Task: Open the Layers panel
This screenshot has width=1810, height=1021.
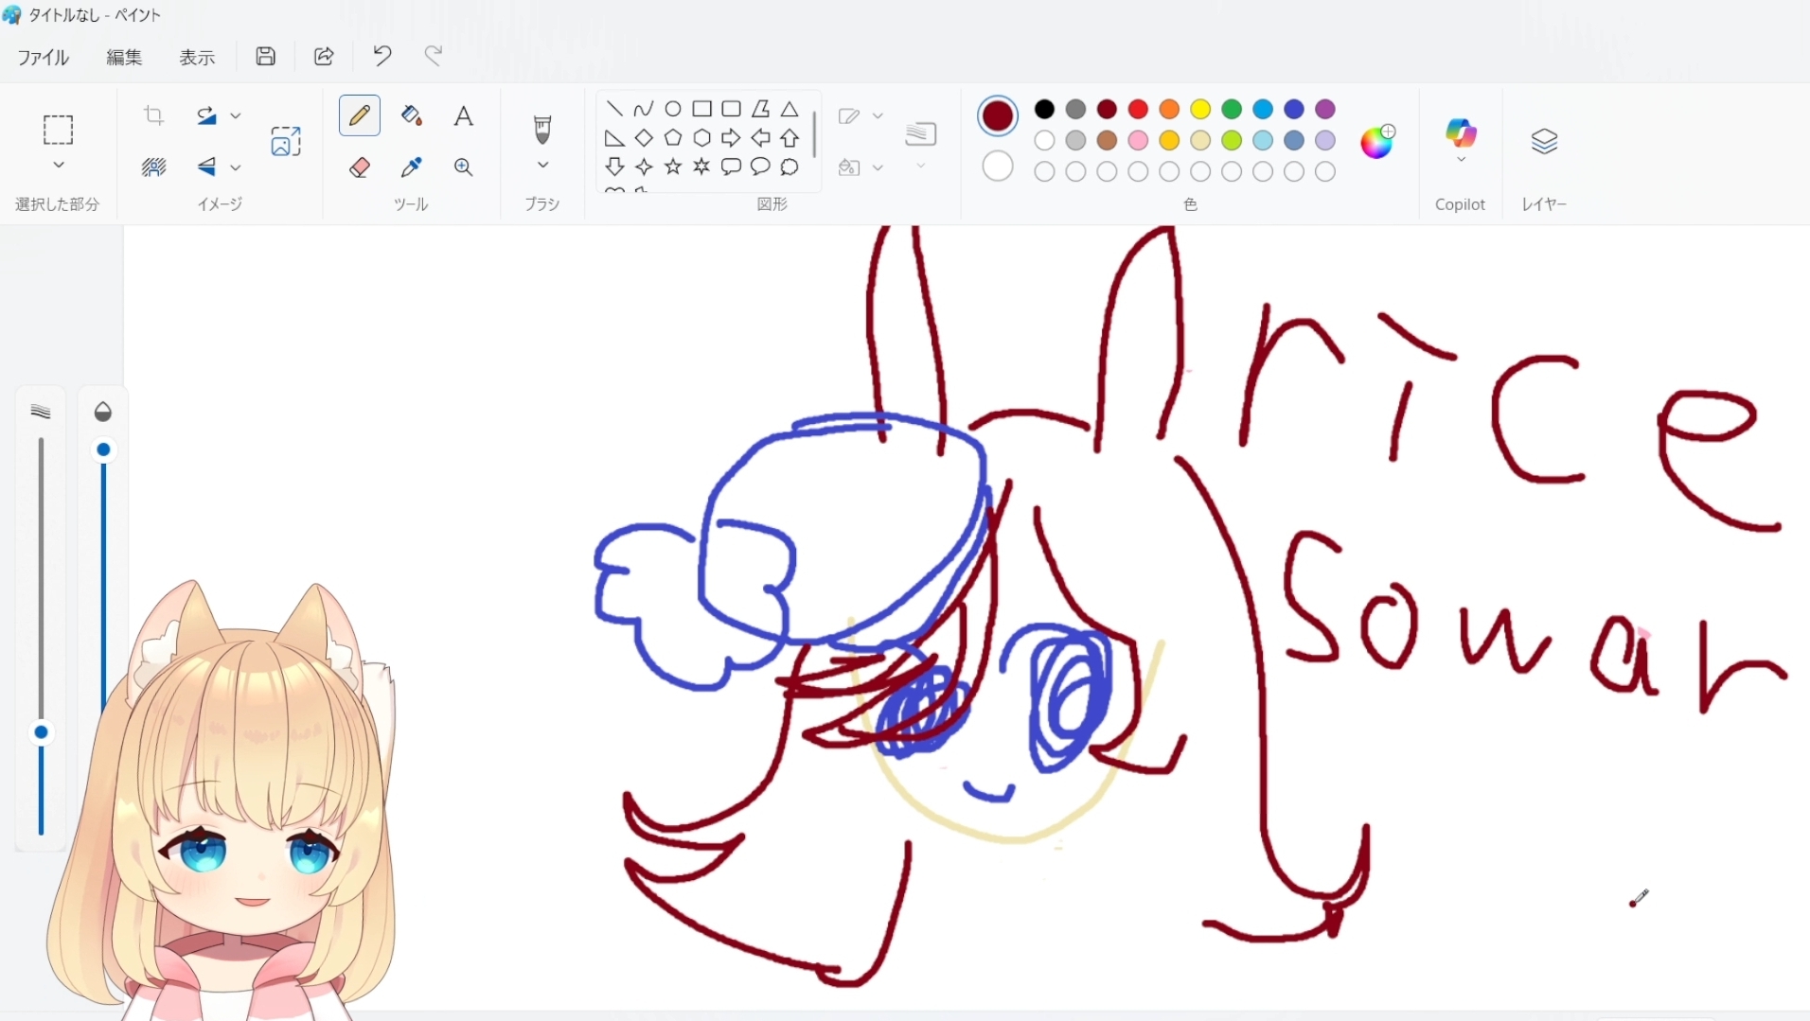Action: (x=1544, y=141)
